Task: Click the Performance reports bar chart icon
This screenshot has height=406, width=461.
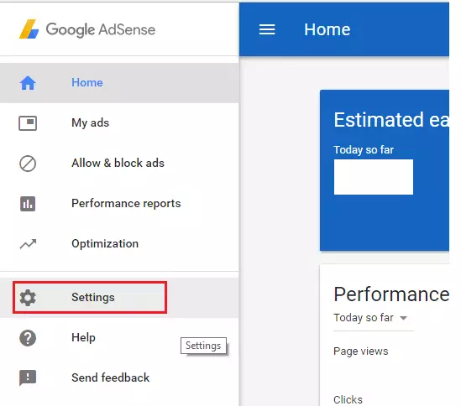Action: coord(28,204)
